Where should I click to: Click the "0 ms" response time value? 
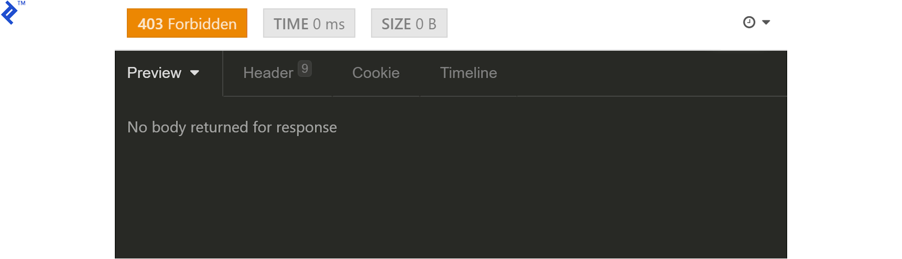329,24
